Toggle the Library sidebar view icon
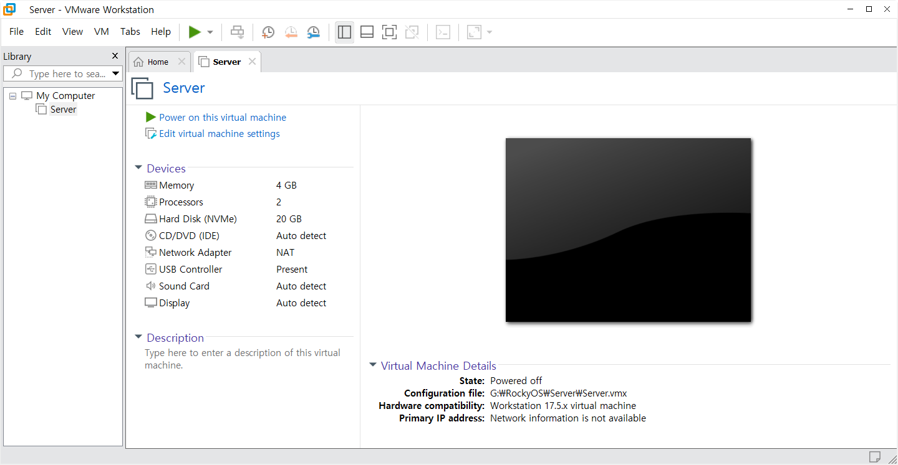Image resolution: width=898 pixels, height=465 pixels. point(344,32)
